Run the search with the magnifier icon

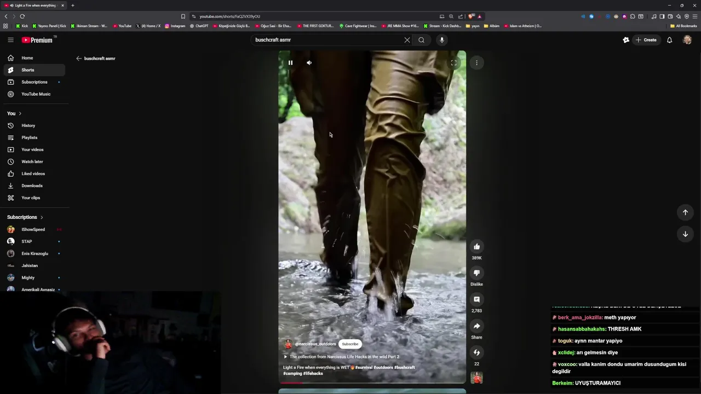pyautogui.click(x=421, y=40)
